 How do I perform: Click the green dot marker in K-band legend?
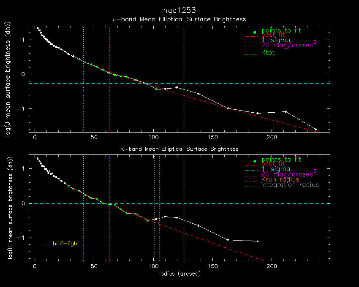tap(254, 161)
